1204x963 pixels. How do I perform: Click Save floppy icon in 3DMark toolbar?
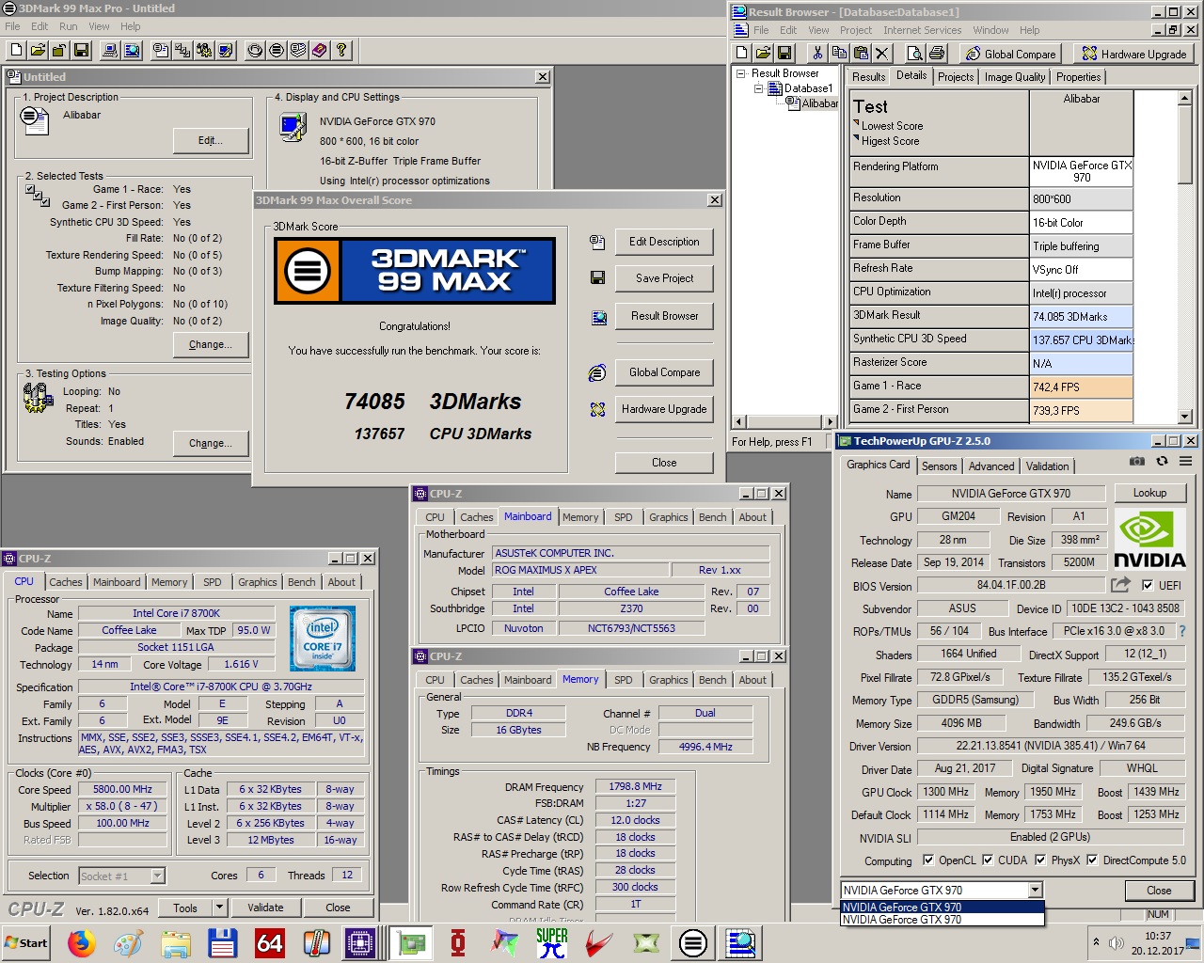pyautogui.click(x=82, y=51)
